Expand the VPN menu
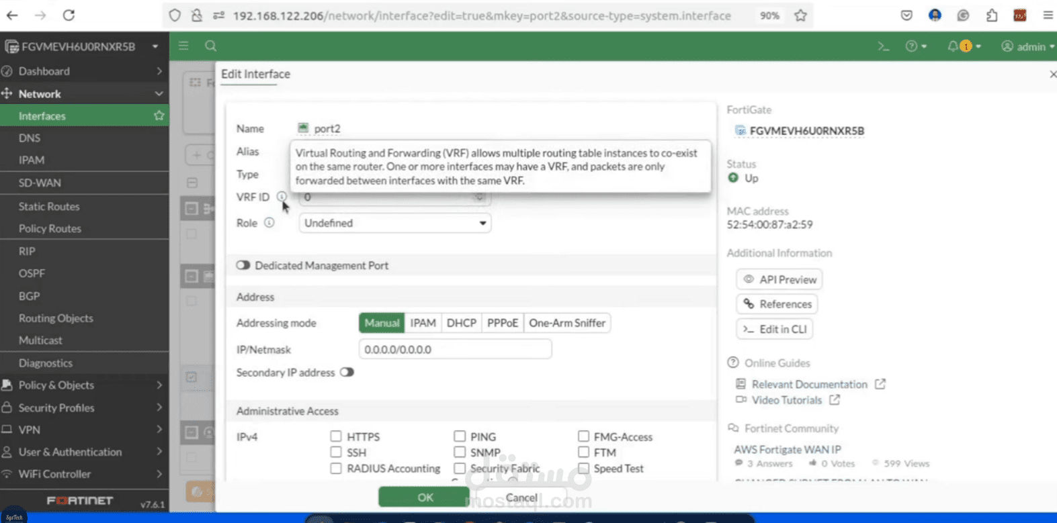Image resolution: width=1057 pixels, height=523 pixels. pos(84,430)
